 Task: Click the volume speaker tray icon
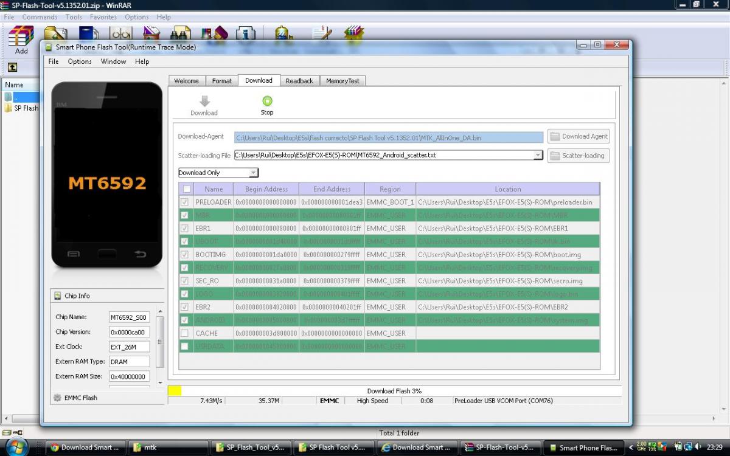coord(697,447)
